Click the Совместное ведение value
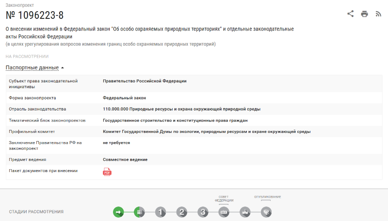Screen dimensions: 388x221 coord(125,159)
